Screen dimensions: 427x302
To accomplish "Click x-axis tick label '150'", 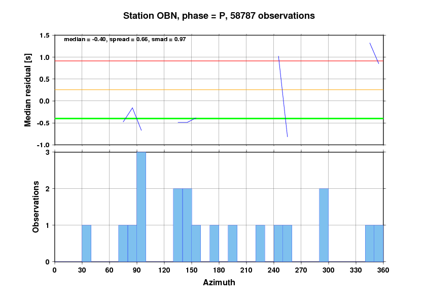I will coord(192,270).
